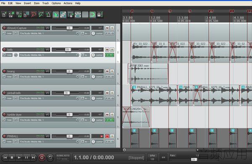Click the Stop transport button
The width and height of the screenshot is (252, 164).
point(12,157)
